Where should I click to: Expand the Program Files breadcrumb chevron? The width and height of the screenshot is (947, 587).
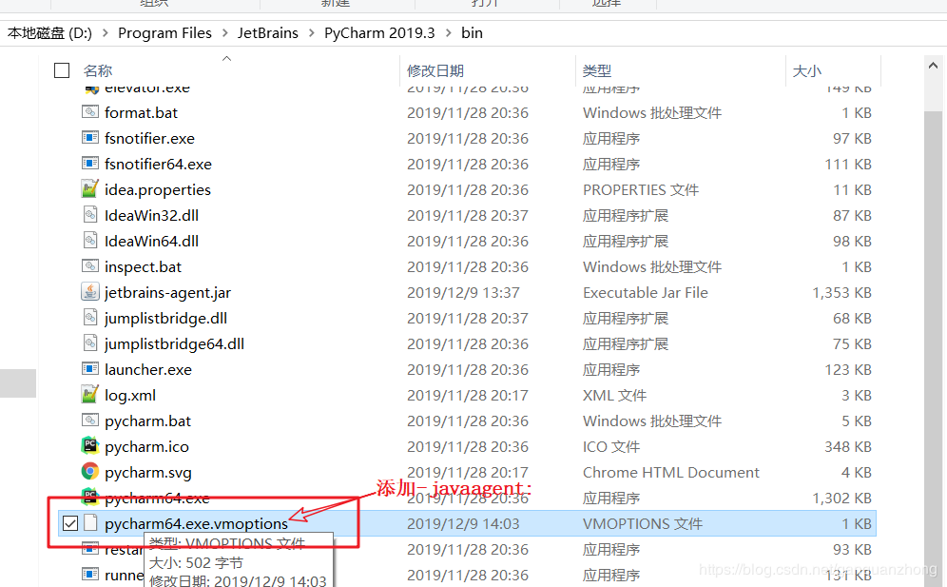[224, 32]
